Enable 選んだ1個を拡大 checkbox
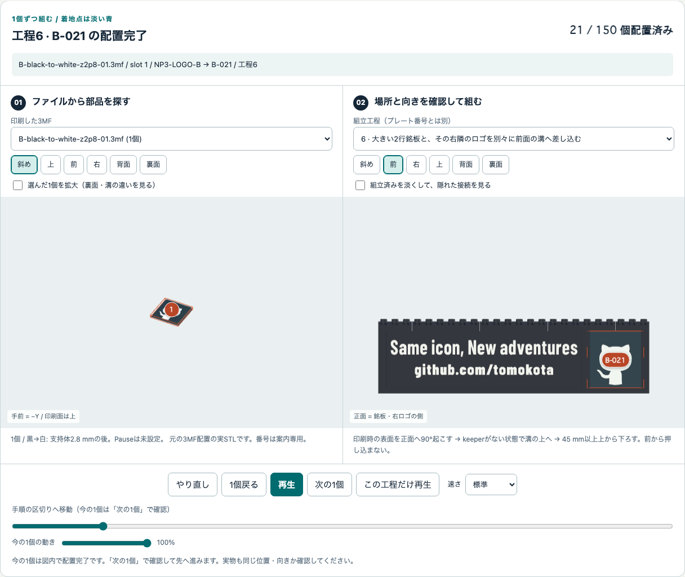 [x=18, y=185]
